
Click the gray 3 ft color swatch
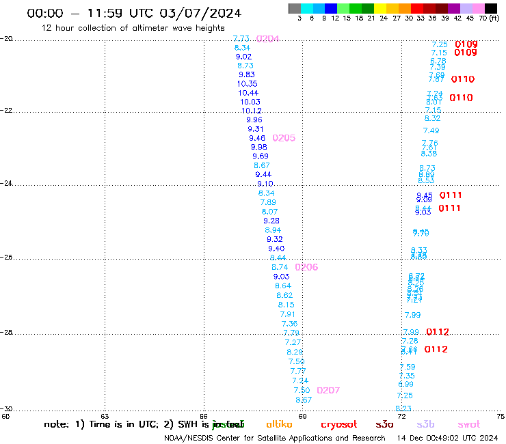click(x=295, y=8)
